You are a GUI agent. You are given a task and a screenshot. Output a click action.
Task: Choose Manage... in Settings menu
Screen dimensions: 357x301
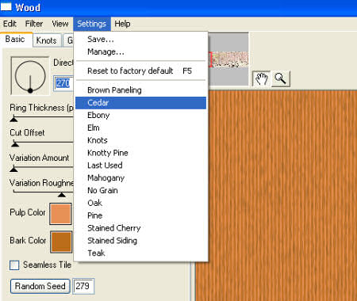click(140, 51)
